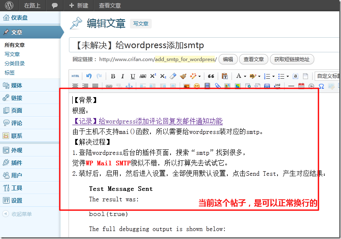Insert an anchor with anchor icon
341x239 pixels.
click(129, 86)
